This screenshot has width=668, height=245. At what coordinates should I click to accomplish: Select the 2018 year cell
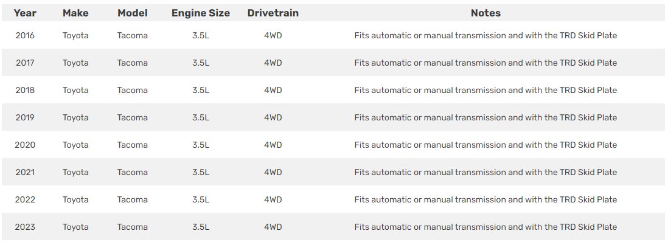click(x=25, y=90)
